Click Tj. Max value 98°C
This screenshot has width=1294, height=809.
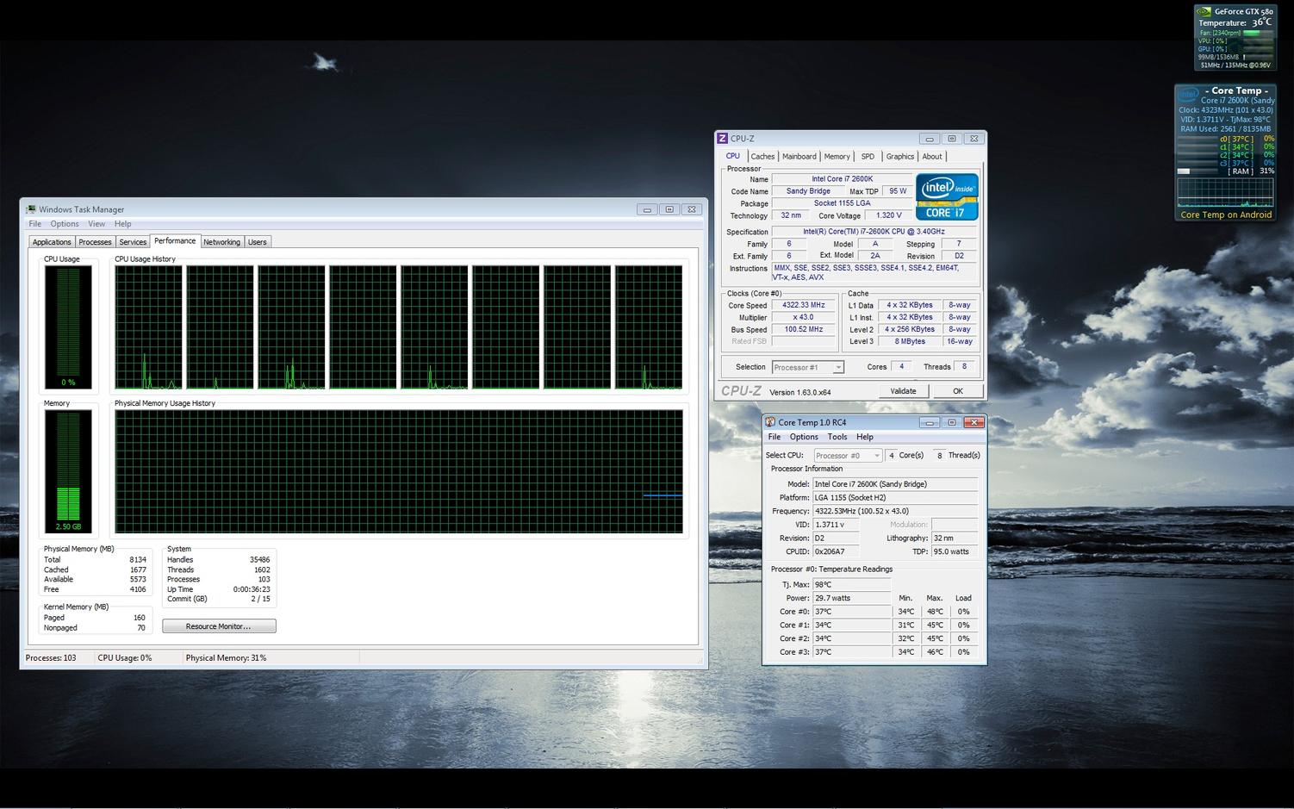point(852,584)
